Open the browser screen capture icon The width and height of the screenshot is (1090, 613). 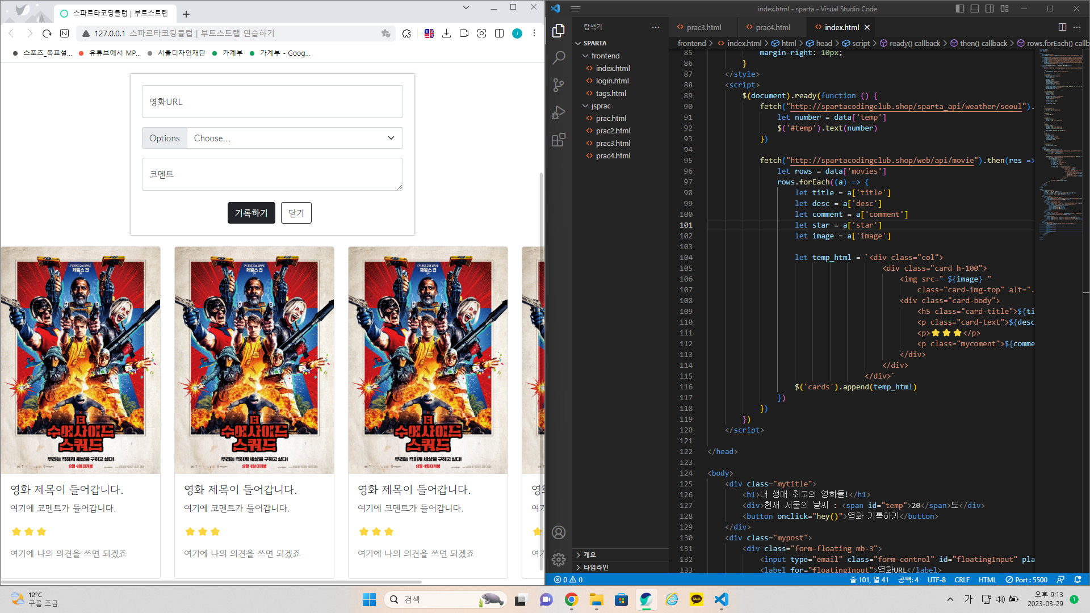pos(482,33)
